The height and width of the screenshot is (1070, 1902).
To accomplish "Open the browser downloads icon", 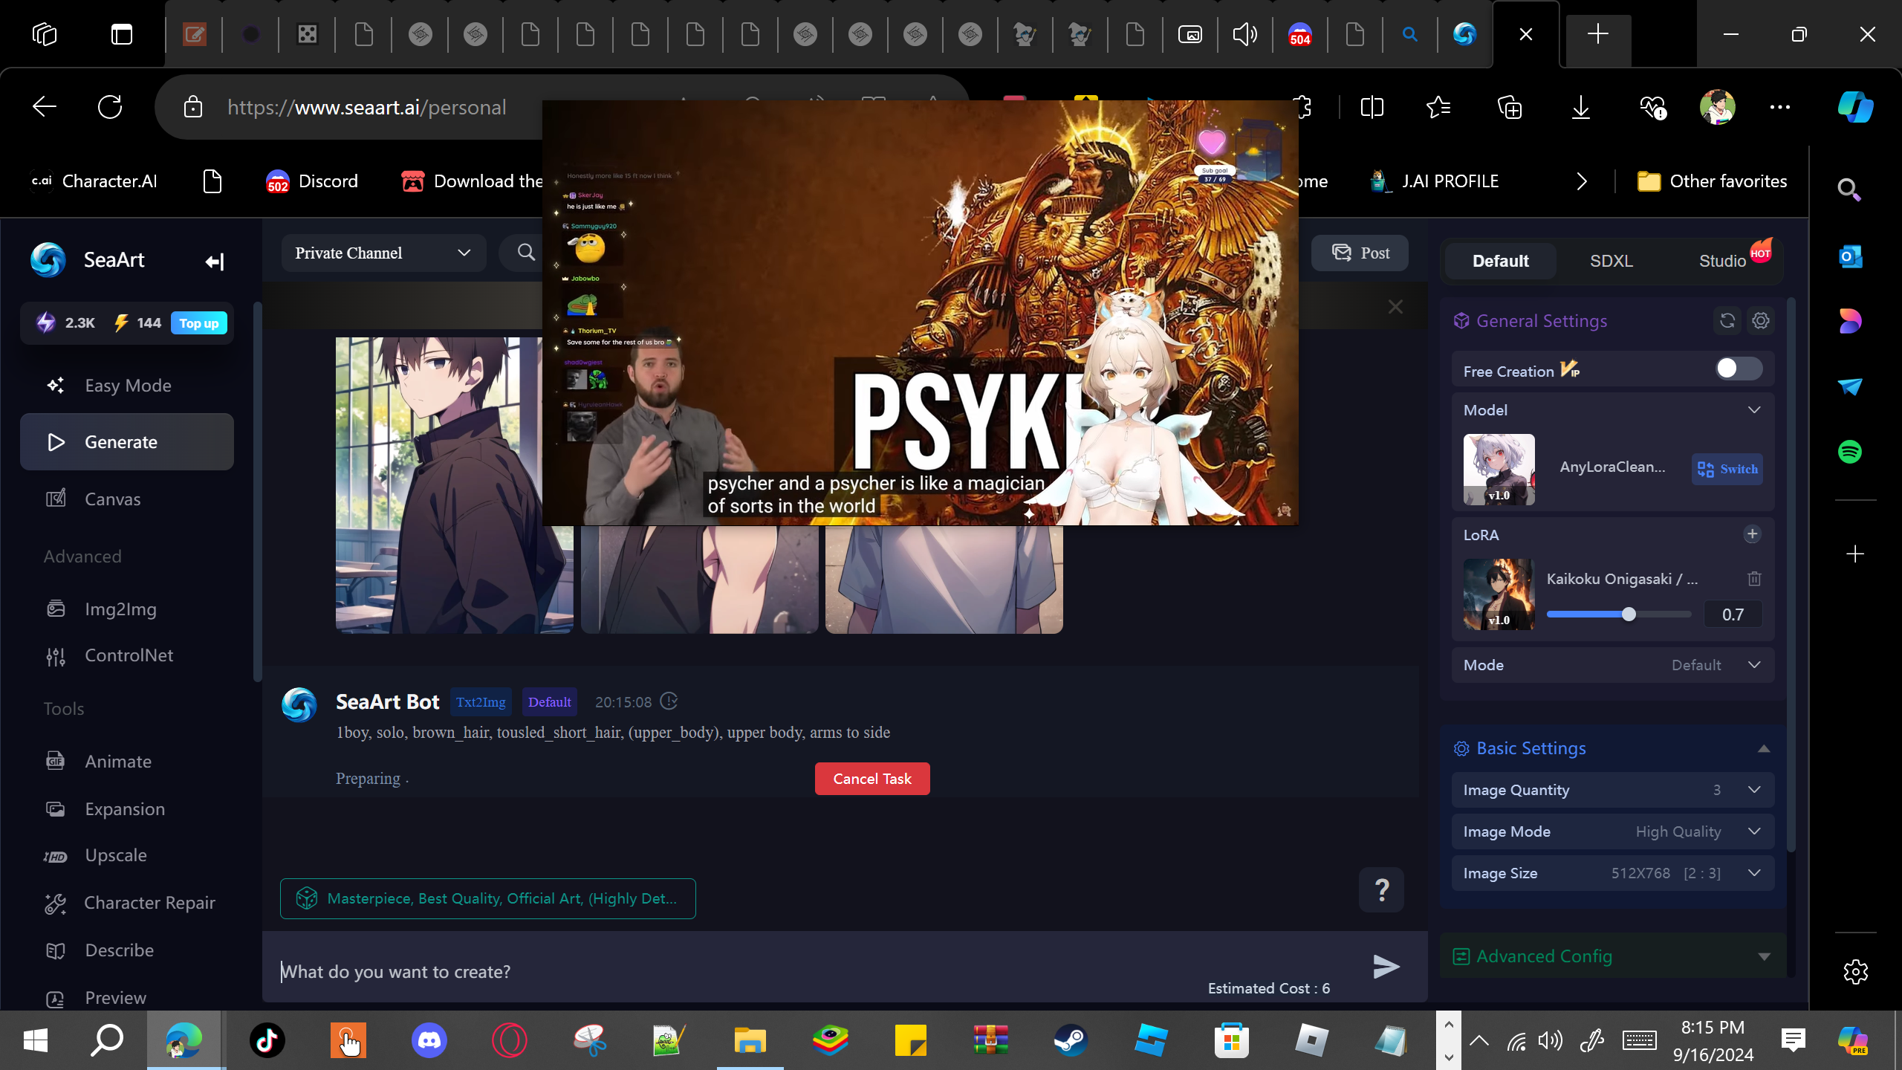I will pyautogui.click(x=1581, y=107).
